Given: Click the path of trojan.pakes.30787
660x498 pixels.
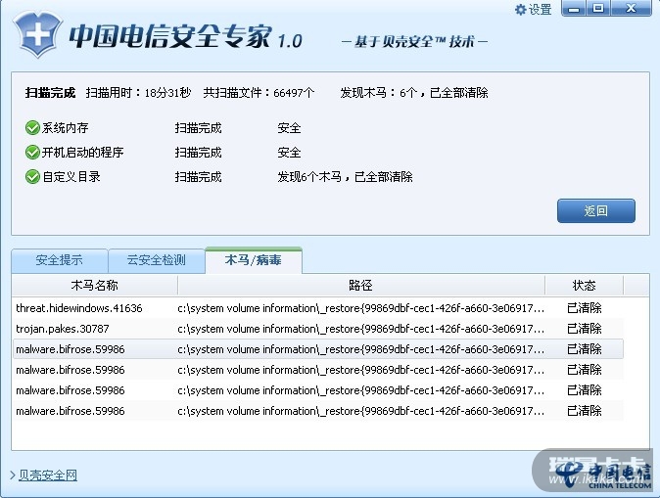Looking at the screenshot, I should pyautogui.click(x=361, y=329).
